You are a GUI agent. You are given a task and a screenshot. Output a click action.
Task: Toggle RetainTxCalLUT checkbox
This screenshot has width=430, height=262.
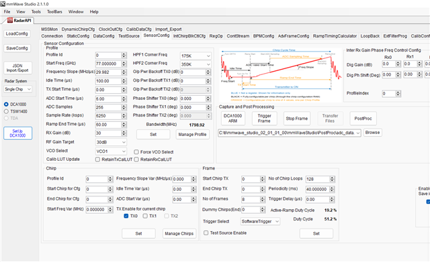point(97,159)
